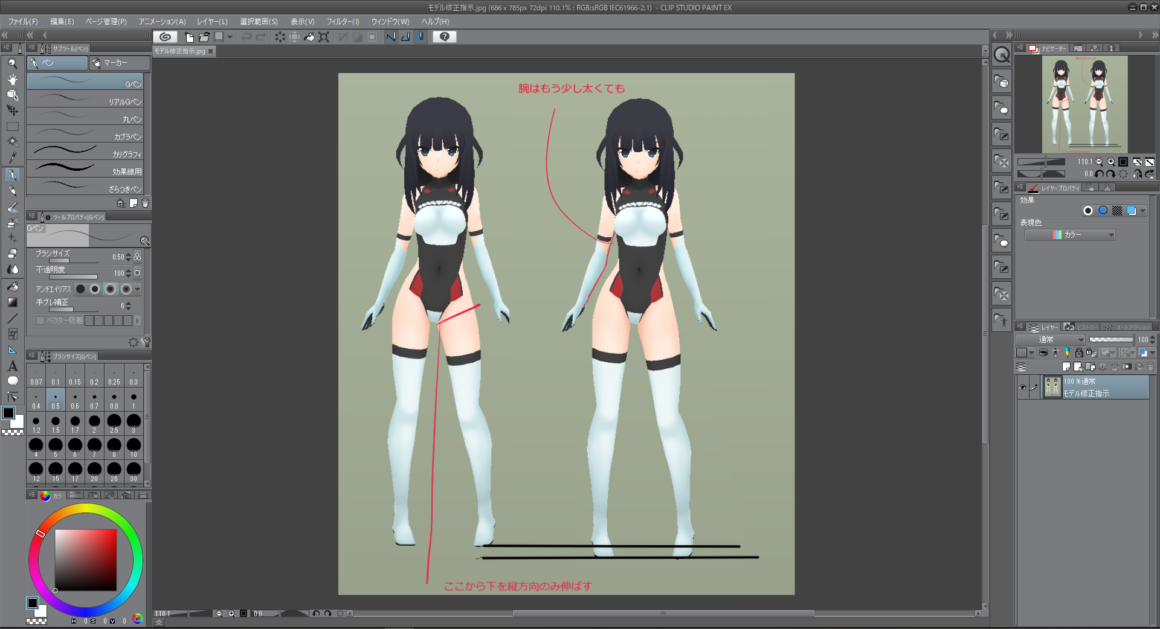Image resolution: width=1160 pixels, height=629 pixels.
Task: Click the CLIP STUDIO spiral icon
Action: (x=165, y=37)
